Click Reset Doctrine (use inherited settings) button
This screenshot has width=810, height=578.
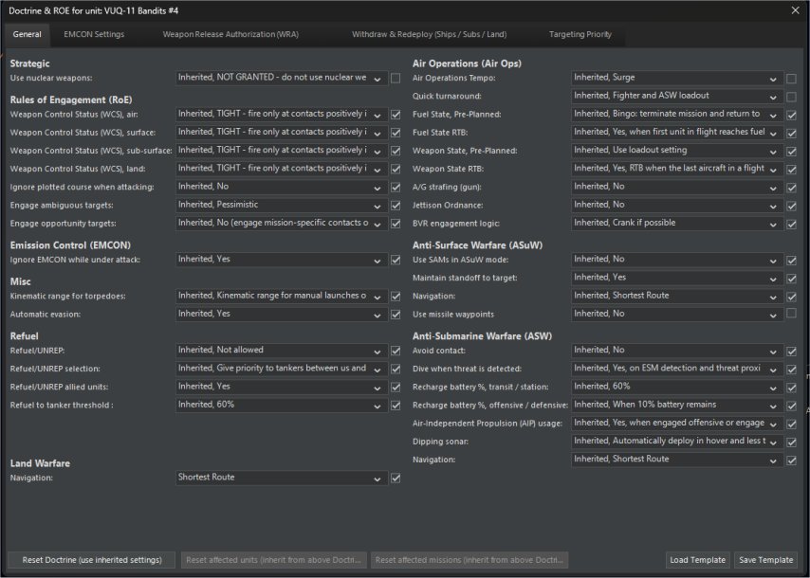(x=92, y=560)
